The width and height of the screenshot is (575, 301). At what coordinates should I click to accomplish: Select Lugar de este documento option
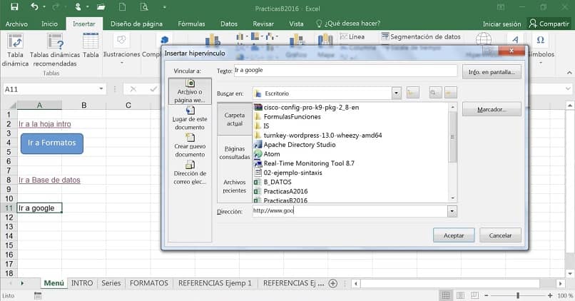click(190, 118)
